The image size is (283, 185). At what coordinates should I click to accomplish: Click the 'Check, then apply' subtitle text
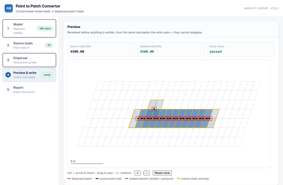tap(24, 77)
